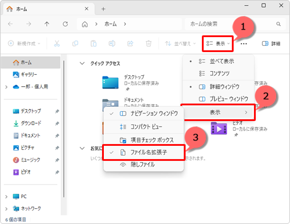Expand the 一郎 - 個人用 OneDrive node
This screenshot has height=224, width=290.
[6, 87]
